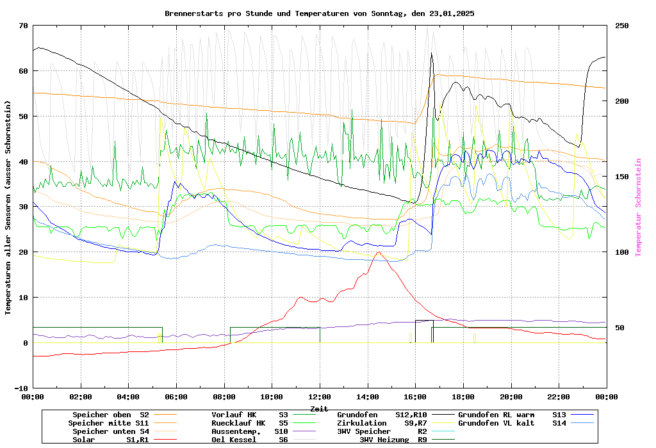Click the Speicher mitte S11 legend label
This screenshot has height=448, width=656.
pos(108,423)
